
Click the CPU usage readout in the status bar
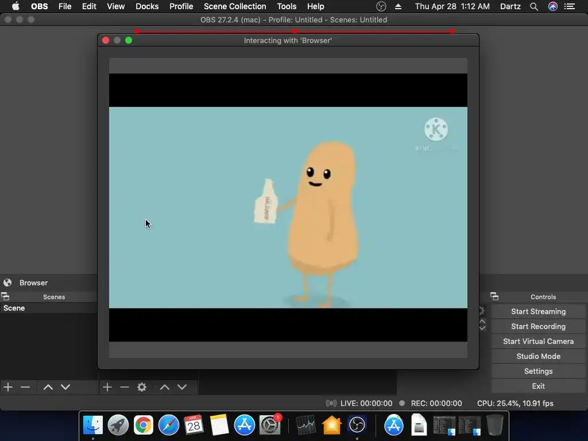(x=515, y=404)
